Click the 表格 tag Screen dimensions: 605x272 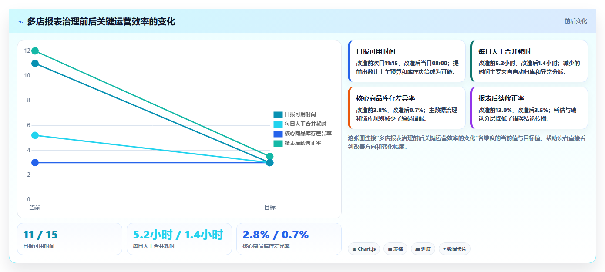point(395,249)
